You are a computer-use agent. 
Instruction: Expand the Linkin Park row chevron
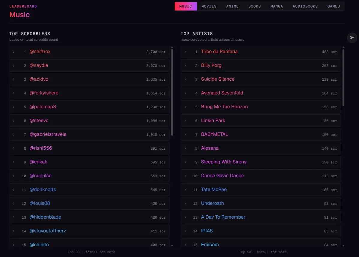(x=185, y=121)
